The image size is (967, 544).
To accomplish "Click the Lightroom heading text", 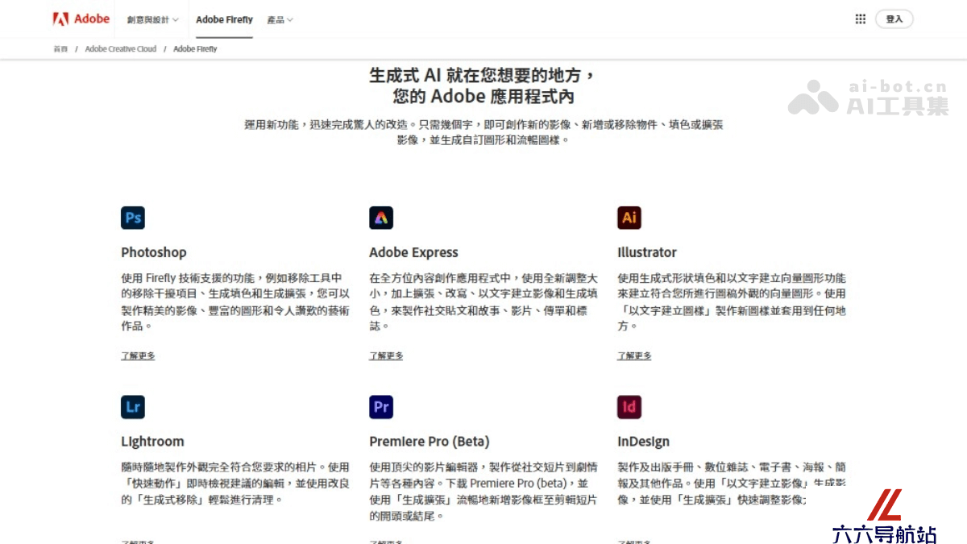I will pyautogui.click(x=152, y=442).
